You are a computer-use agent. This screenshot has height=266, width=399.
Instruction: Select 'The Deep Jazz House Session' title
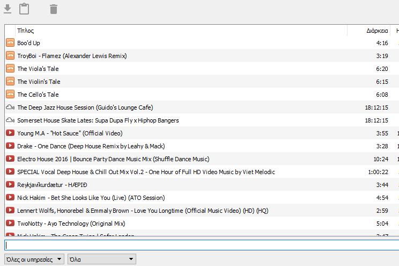tap(85, 107)
